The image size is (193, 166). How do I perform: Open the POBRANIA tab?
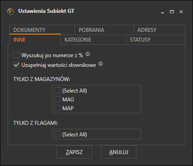coord(104,30)
